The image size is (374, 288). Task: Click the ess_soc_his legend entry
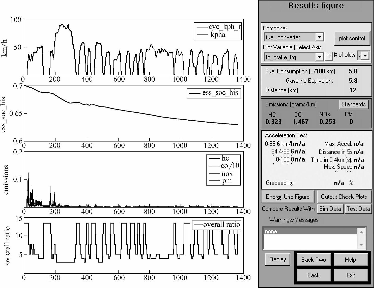click(214, 93)
